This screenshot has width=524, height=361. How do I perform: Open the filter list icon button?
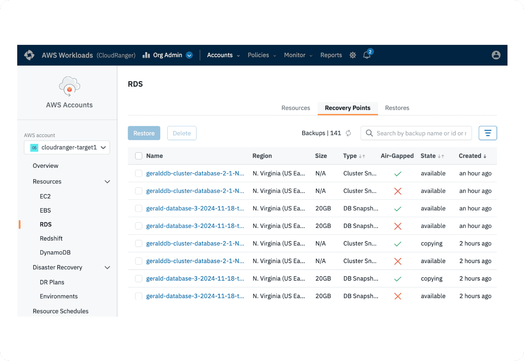[x=487, y=133]
